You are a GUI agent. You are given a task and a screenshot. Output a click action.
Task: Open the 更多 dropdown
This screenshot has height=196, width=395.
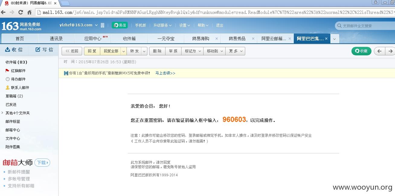(x=235, y=51)
